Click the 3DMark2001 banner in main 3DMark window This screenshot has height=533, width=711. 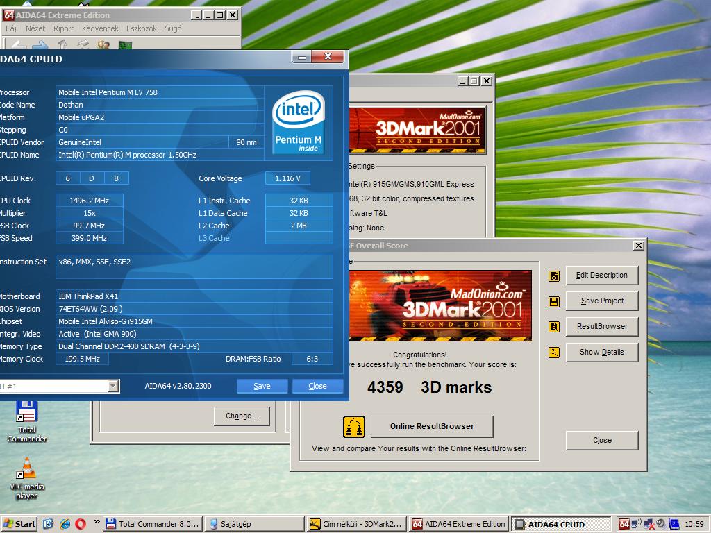[x=417, y=130]
